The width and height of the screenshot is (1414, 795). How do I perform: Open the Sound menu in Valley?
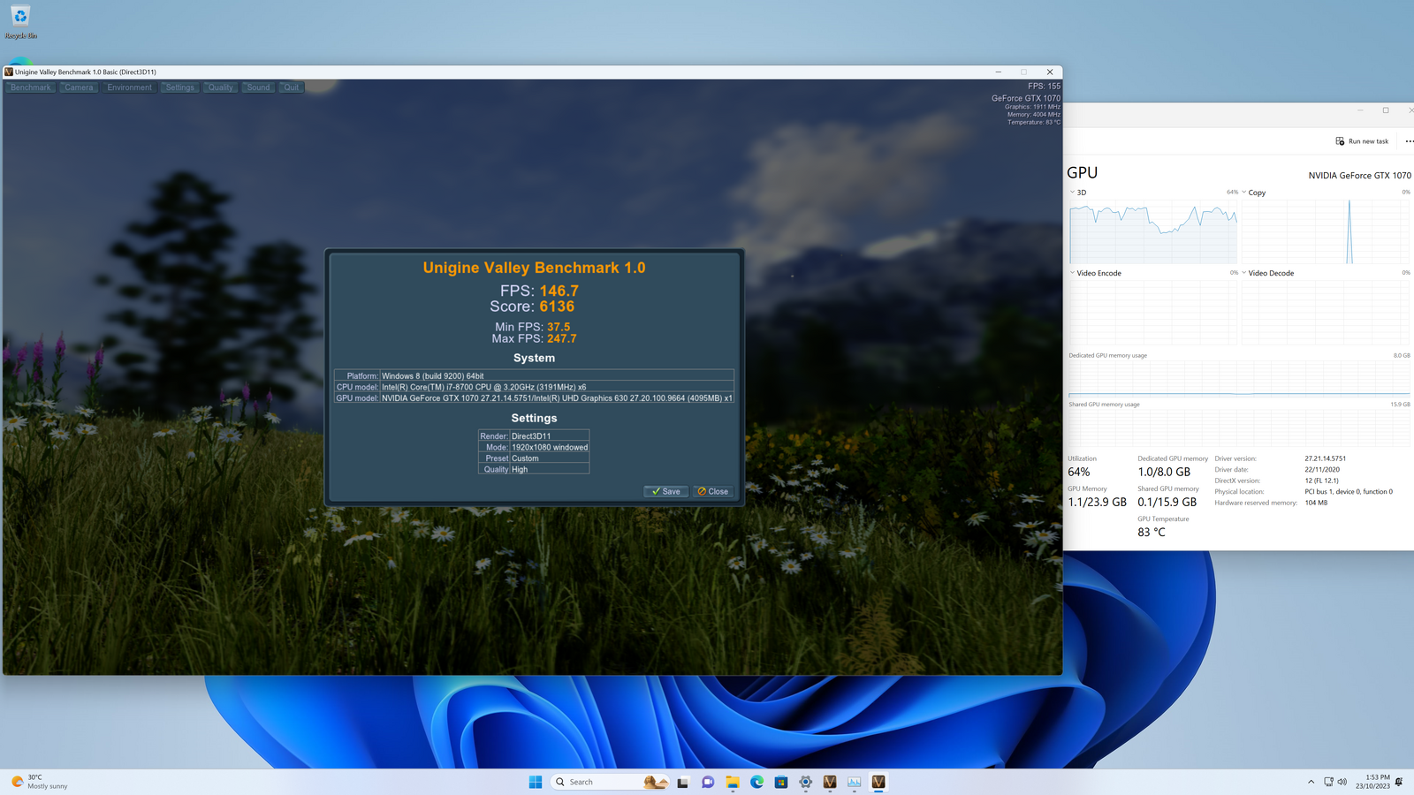(258, 87)
